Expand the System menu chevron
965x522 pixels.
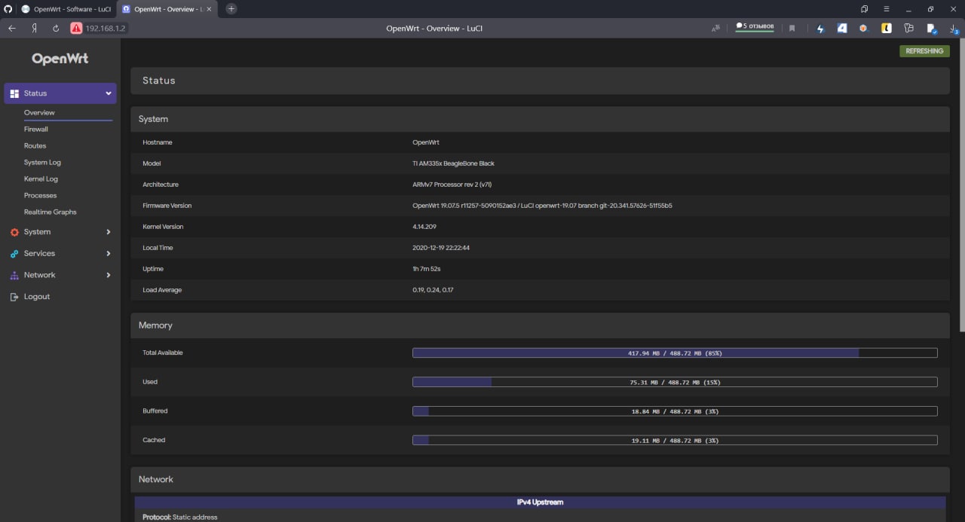[x=109, y=232]
